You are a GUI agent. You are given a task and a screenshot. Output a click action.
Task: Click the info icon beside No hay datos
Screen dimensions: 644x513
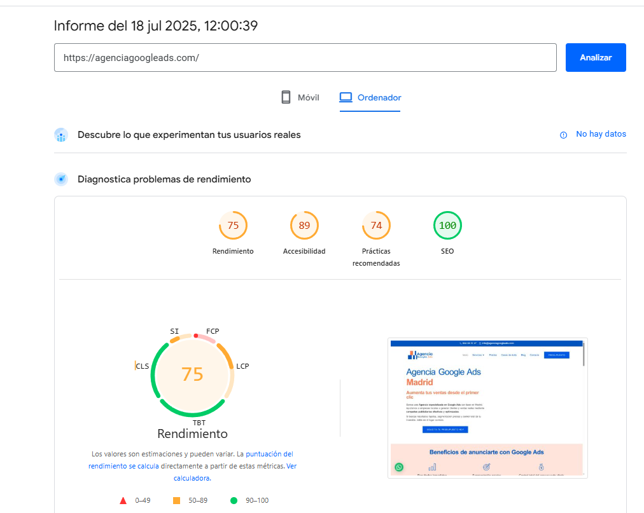tap(563, 135)
